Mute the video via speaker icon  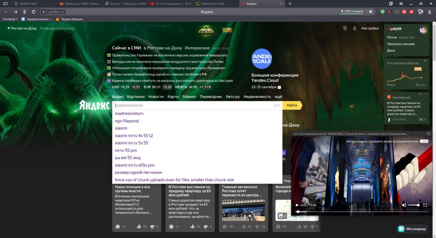404,205
